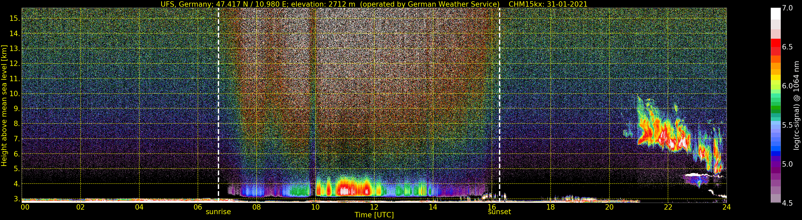Select the time-axis tick "12"
802x220 pixels.
click(374, 207)
